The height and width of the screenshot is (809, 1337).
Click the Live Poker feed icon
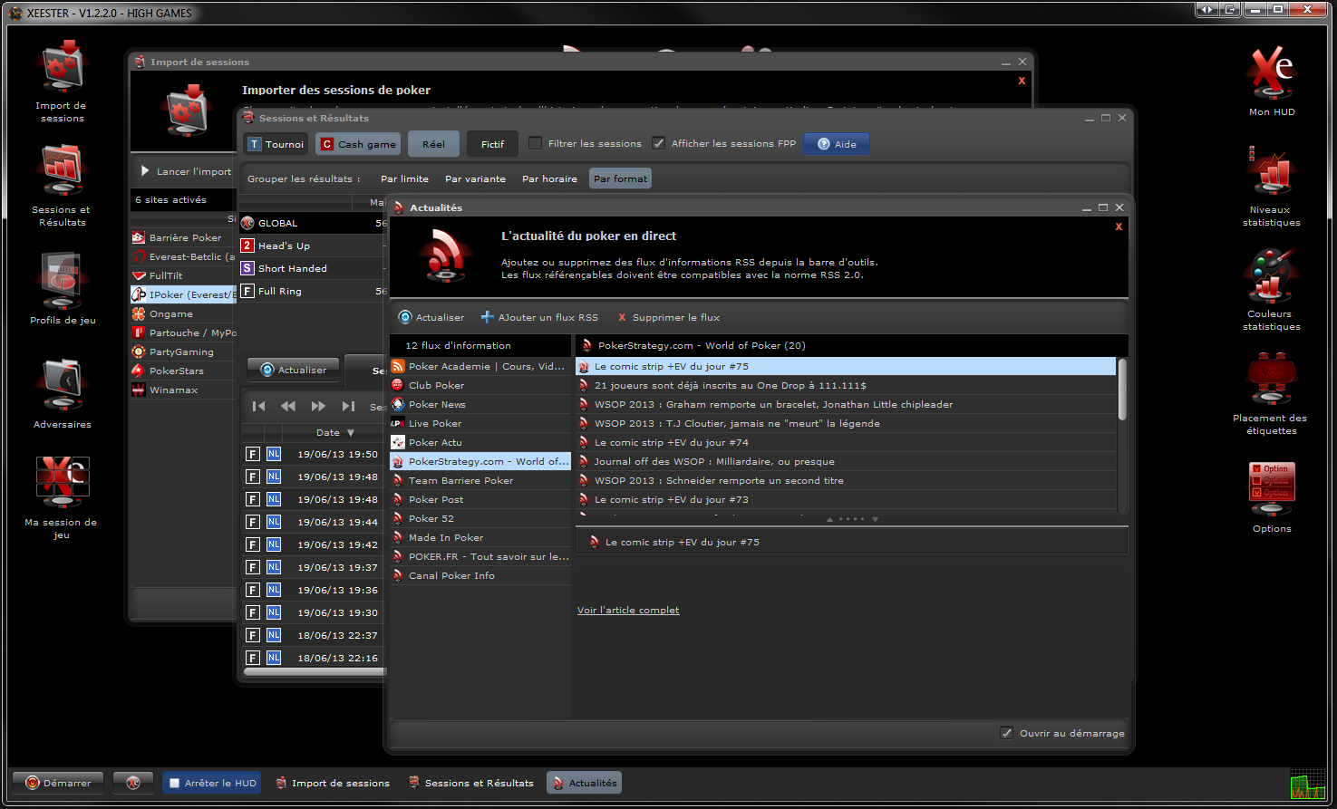(x=397, y=423)
